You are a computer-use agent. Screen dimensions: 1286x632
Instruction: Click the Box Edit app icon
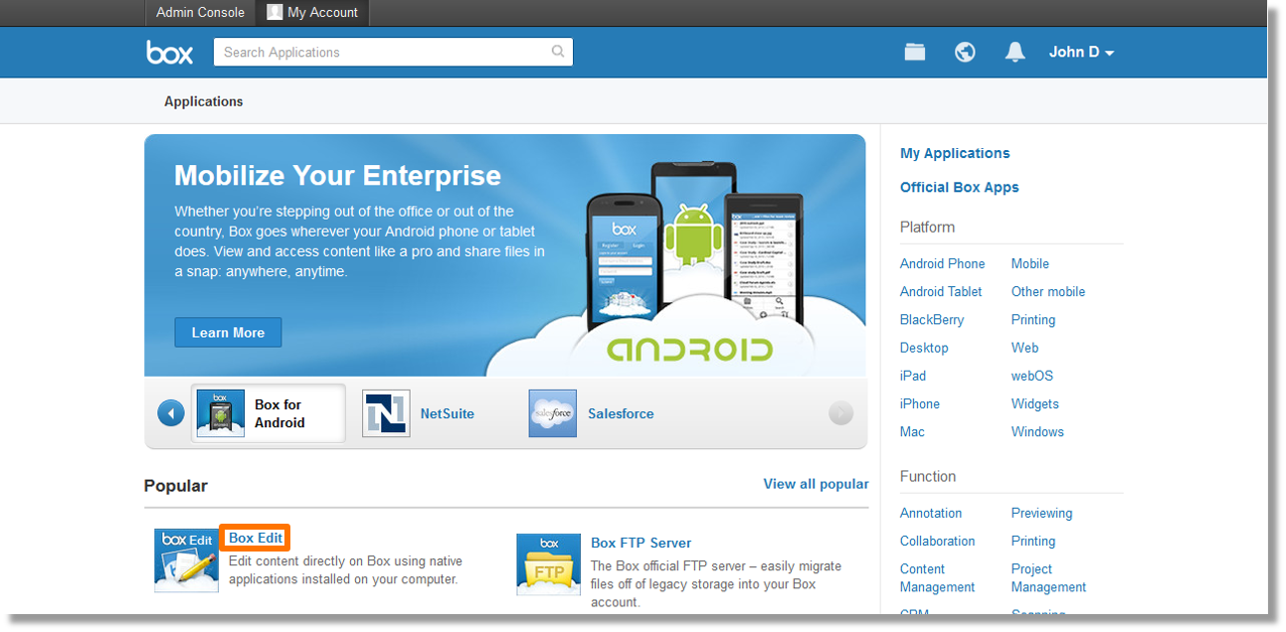186,560
